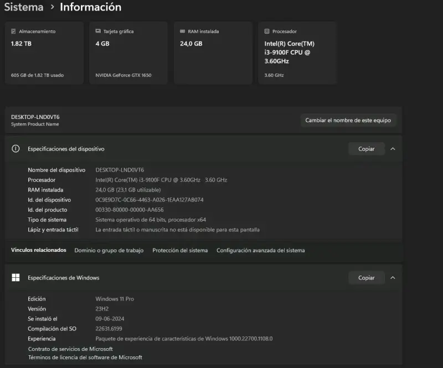Image resolution: width=443 pixels, height=368 pixels.
Task: Click the Procesador chip icon
Action: (267, 32)
